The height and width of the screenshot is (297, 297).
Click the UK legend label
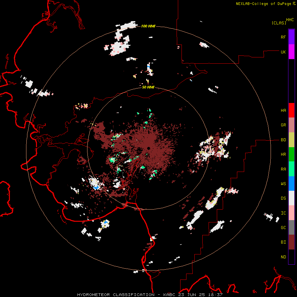tap(283, 52)
